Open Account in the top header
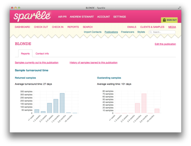 [104, 17]
